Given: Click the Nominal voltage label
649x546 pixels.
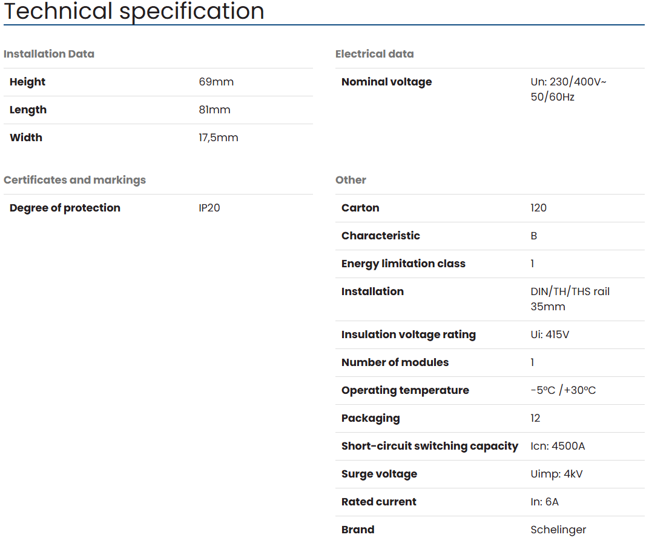Looking at the screenshot, I should [386, 82].
